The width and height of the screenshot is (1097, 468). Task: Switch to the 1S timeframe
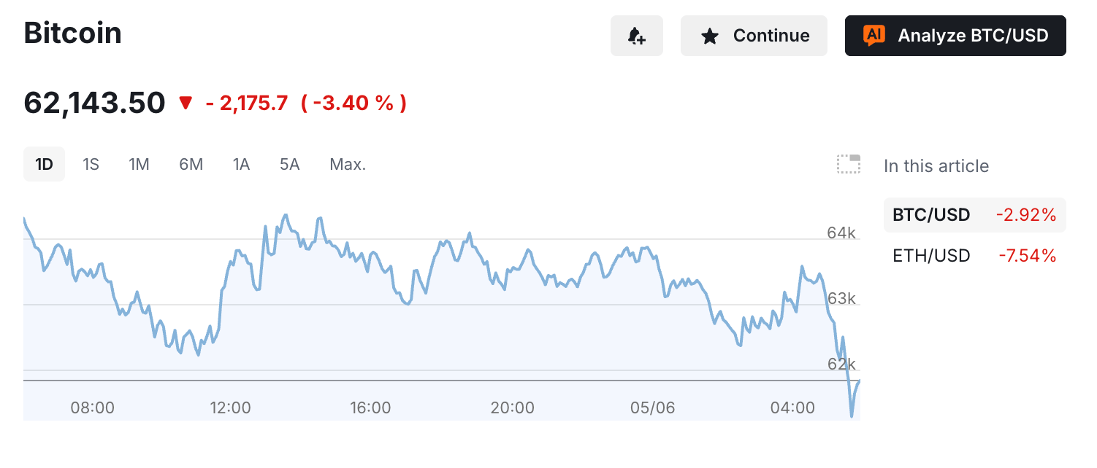tap(91, 164)
